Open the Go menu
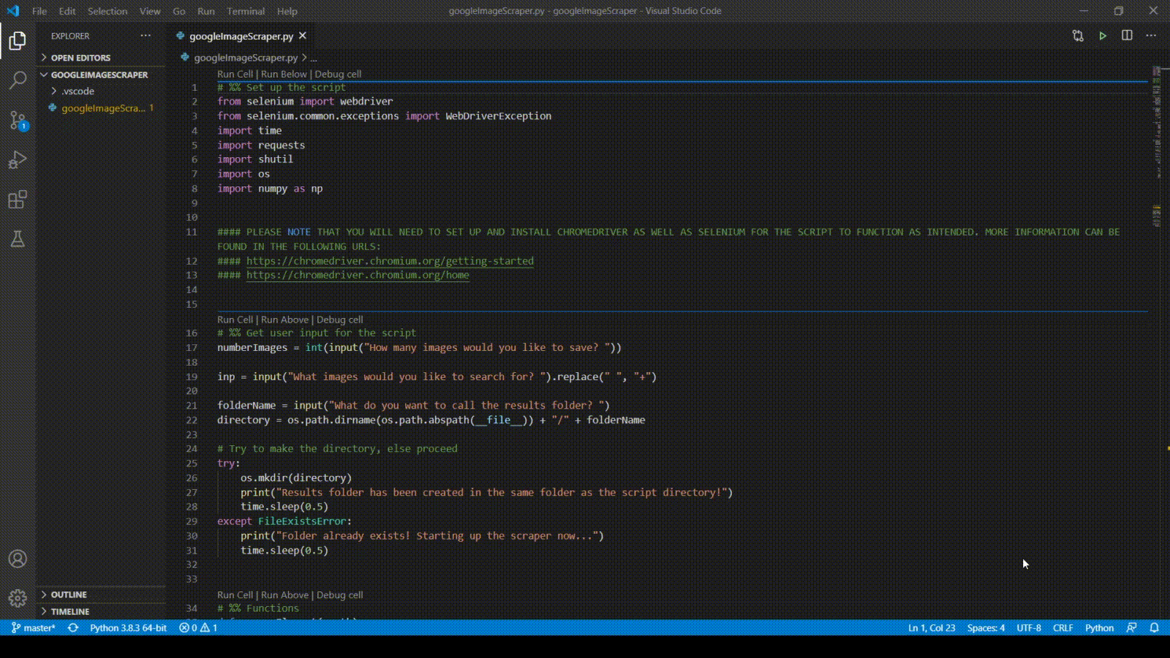Image resolution: width=1170 pixels, height=658 pixels. point(179,11)
